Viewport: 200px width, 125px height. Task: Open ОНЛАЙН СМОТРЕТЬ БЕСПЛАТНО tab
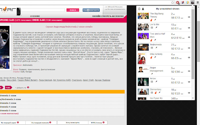point(108,16)
